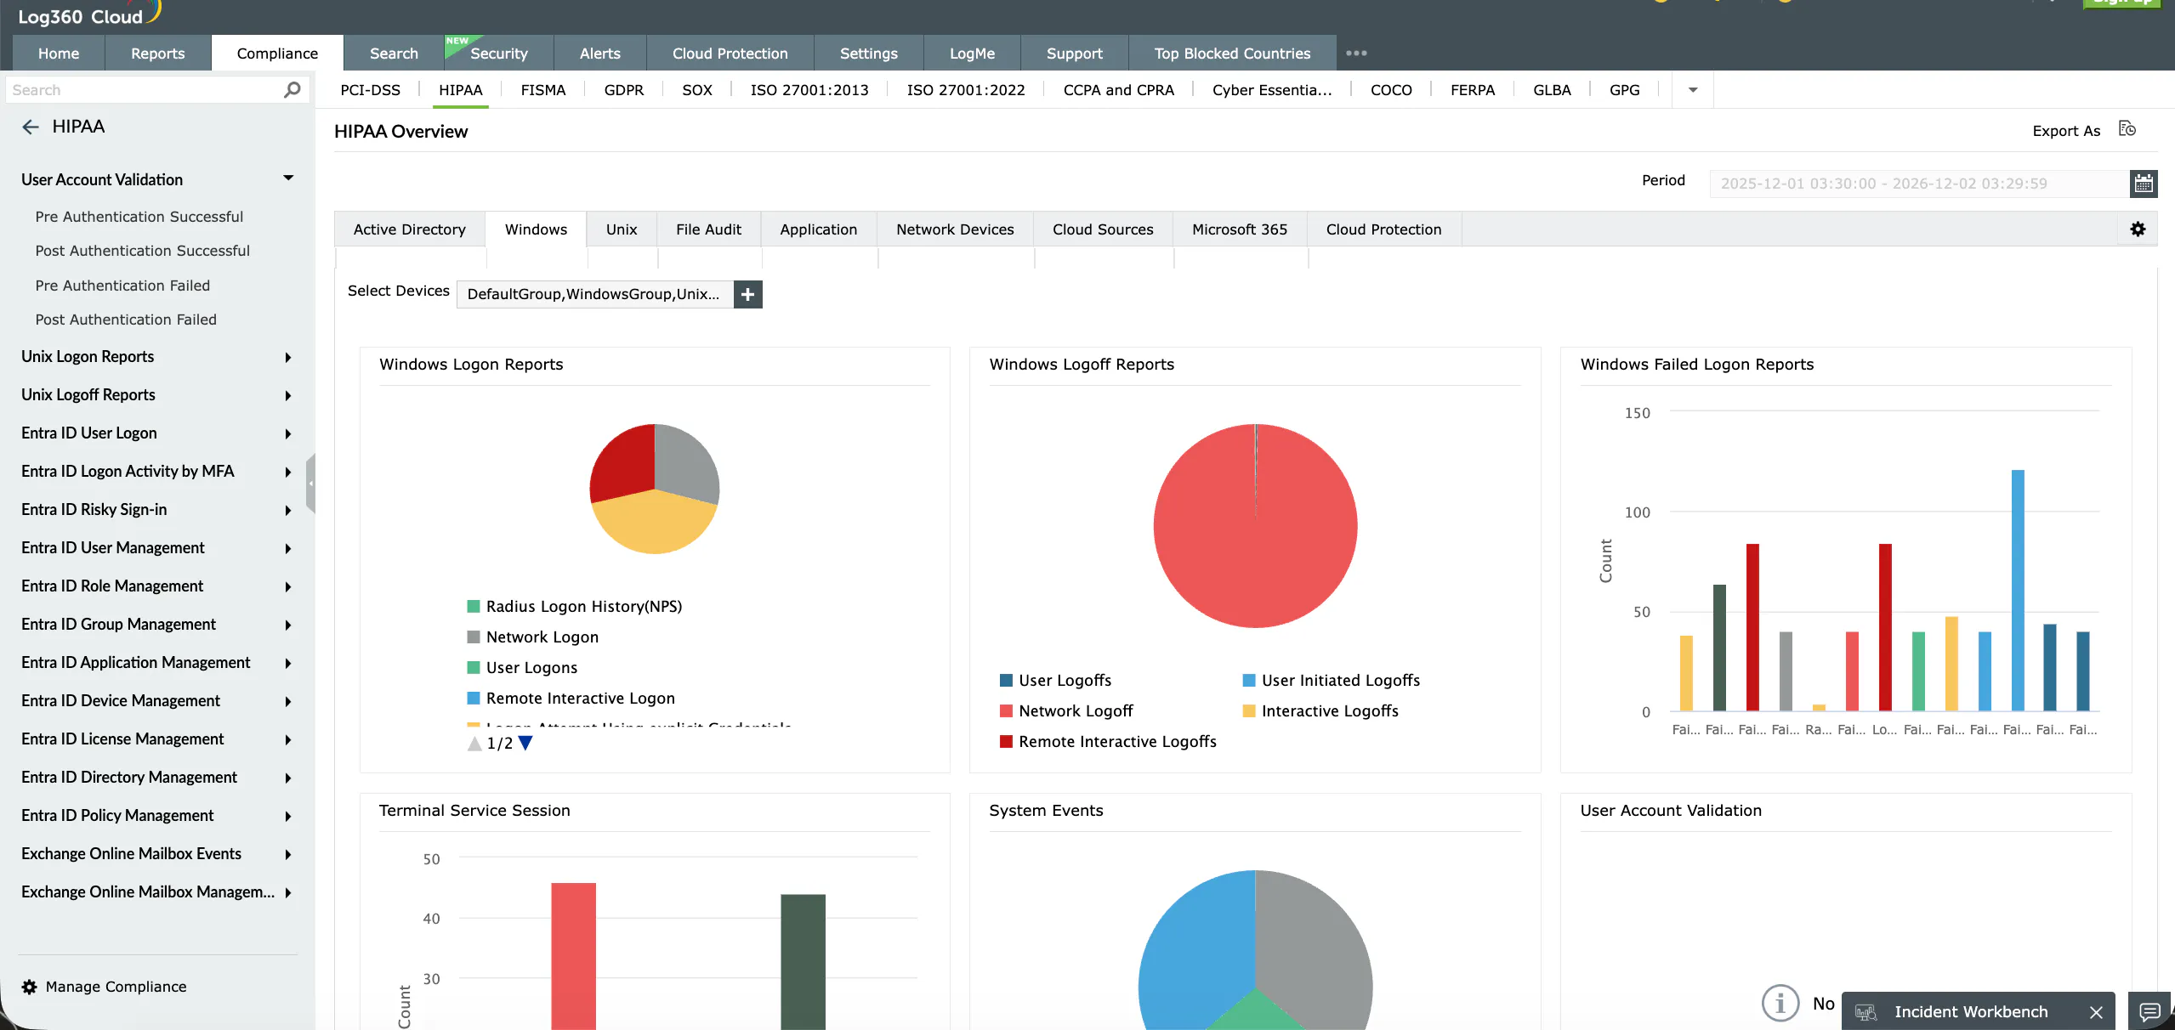Open the Settings tab

pyautogui.click(x=868, y=53)
